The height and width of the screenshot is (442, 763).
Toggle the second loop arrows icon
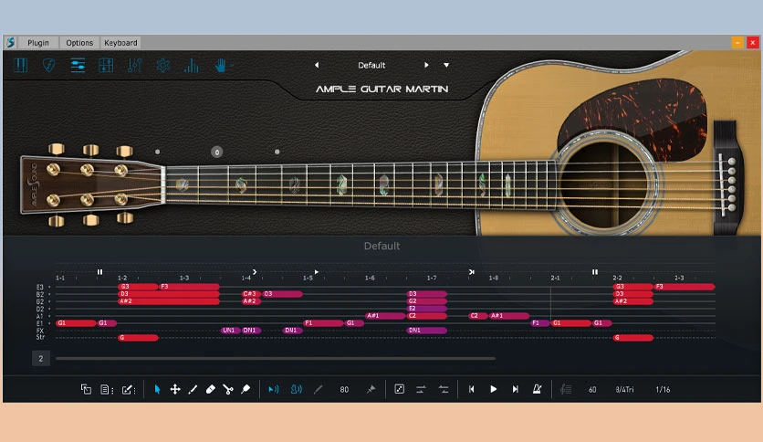[x=444, y=389]
